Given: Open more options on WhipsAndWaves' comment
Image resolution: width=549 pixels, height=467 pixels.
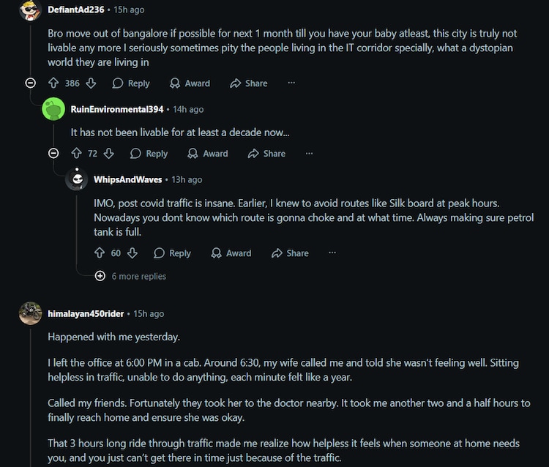Looking at the screenshot, I should click(x=332, y=253).
